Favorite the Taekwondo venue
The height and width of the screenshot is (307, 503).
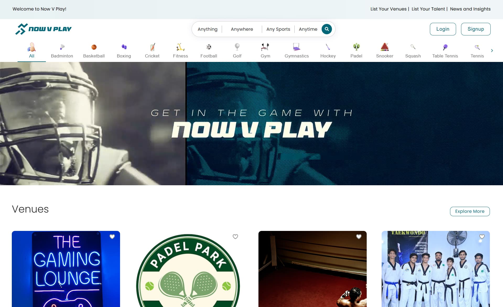coord(482,236)
